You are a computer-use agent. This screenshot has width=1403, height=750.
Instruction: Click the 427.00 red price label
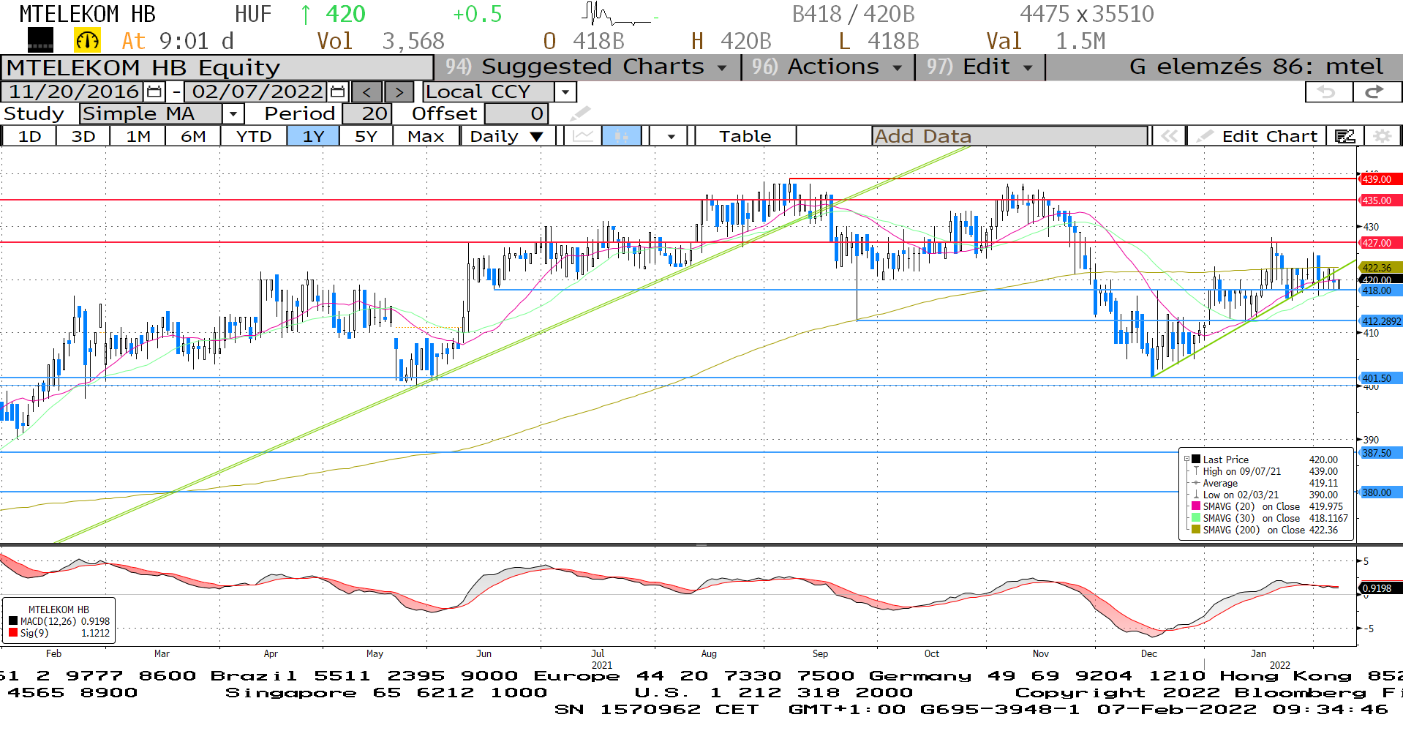[x=1380, y=243]
